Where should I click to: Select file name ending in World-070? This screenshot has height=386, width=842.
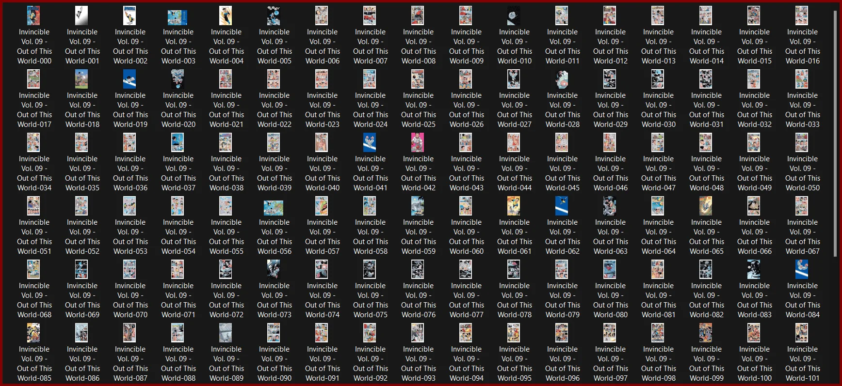pos(130,300)
